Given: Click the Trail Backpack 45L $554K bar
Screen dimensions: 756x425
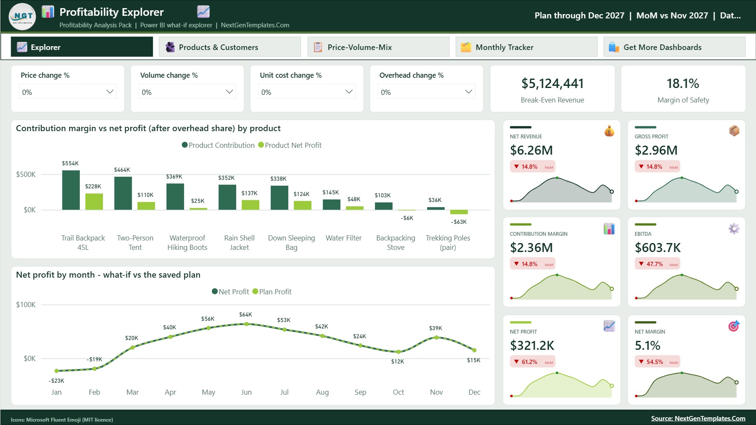Looking at the screenshot, I should [71, 190].
